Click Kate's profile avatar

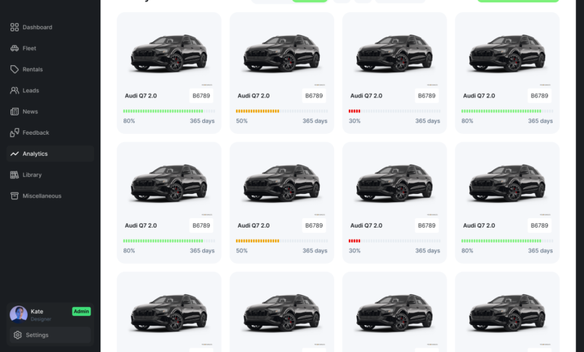click(x=19, y=315)
